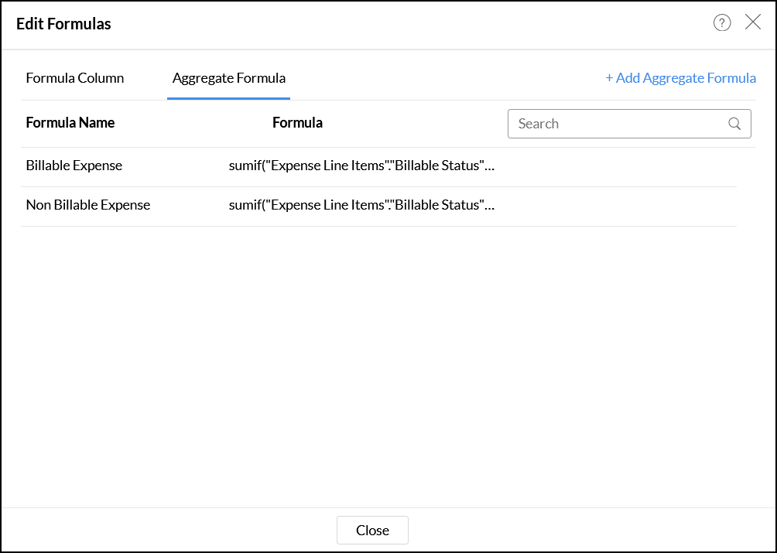Image resolution: width=777 pixels, height=553 pixels.
Task: Close the Edit Formulas dialog with X
Action: pos(753,22)
